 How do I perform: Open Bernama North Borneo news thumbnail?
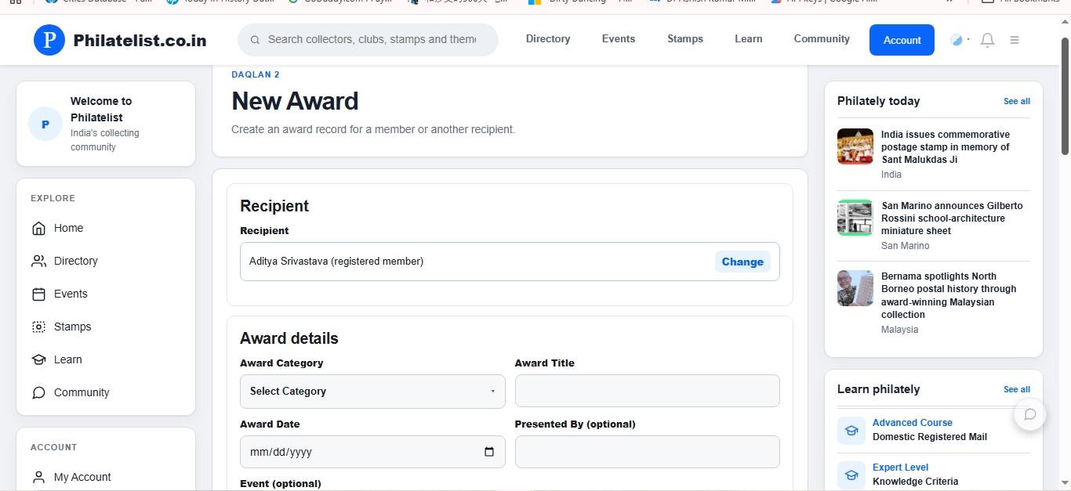pyautogui.click(x=855, y=288)
